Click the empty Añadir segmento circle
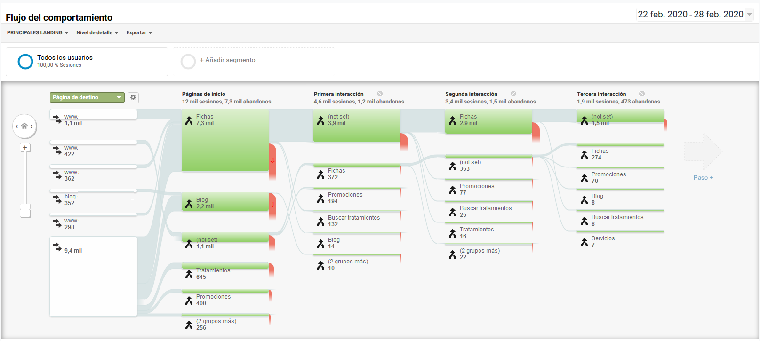Image resolution: width=760 pixels, height=341 pixels. pyautogui.click(x=188, y=61)
